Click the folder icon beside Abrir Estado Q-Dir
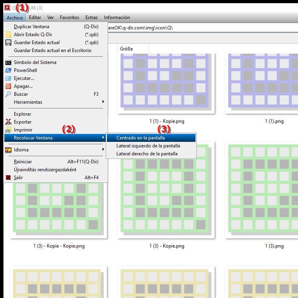The width and height of the screenshot is (298, 298). 8,35
